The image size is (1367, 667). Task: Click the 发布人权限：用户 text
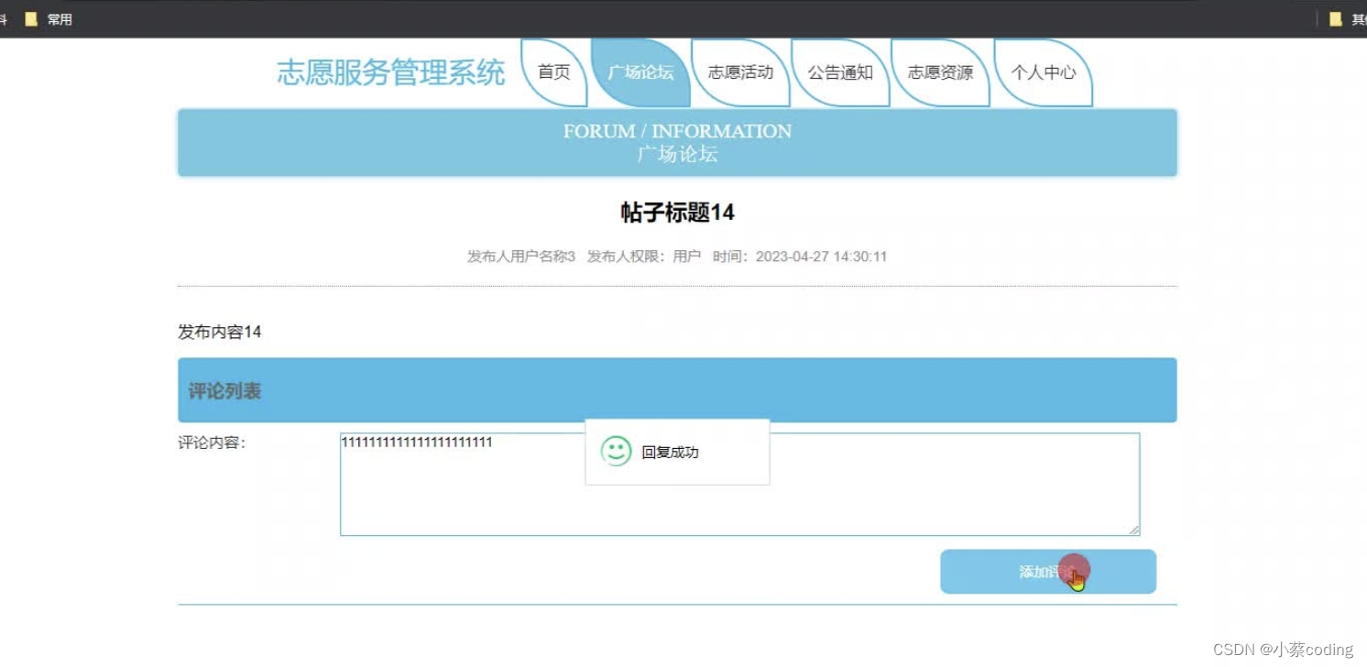pos(644,257)
